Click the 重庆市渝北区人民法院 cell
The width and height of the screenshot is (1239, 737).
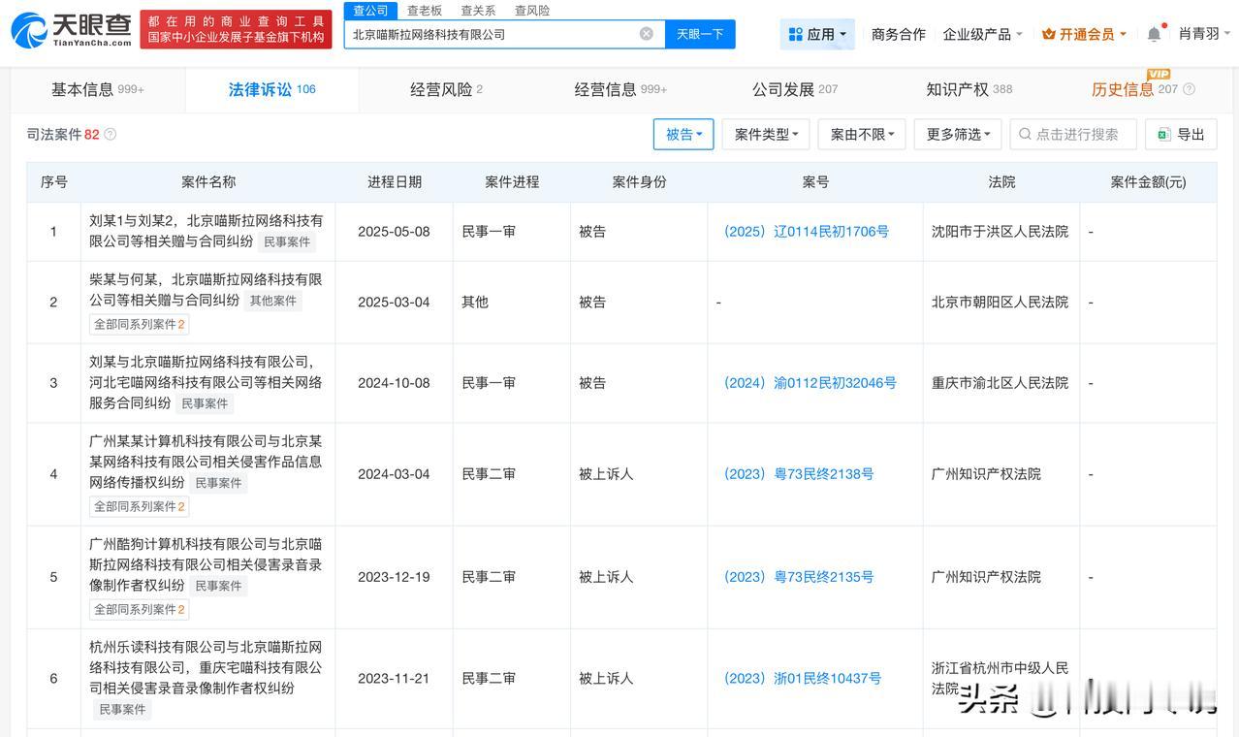click(x=1000, y=383)
